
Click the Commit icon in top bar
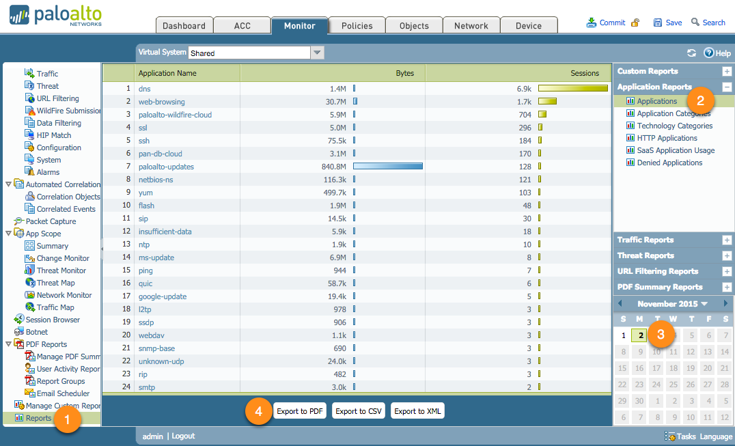(592, 23)
